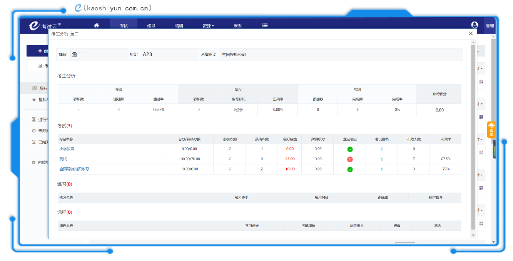Open the 小学教育 exam link
The image size is (513, 261).
click(x=67, y=149)
